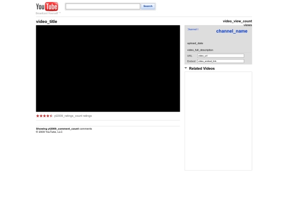Screen dimensions: 288x216
Task: Click the video_full_description text
Action: pyautogui.click(x=200, y=50)
